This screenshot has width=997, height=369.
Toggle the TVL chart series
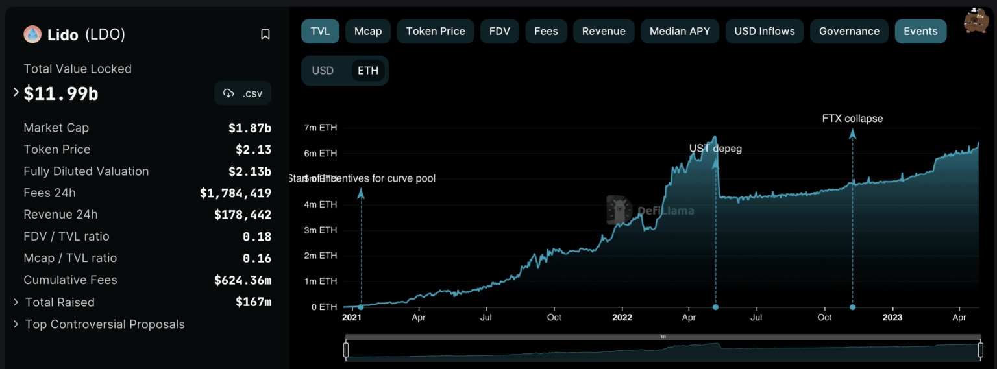[x=320, y=31]
